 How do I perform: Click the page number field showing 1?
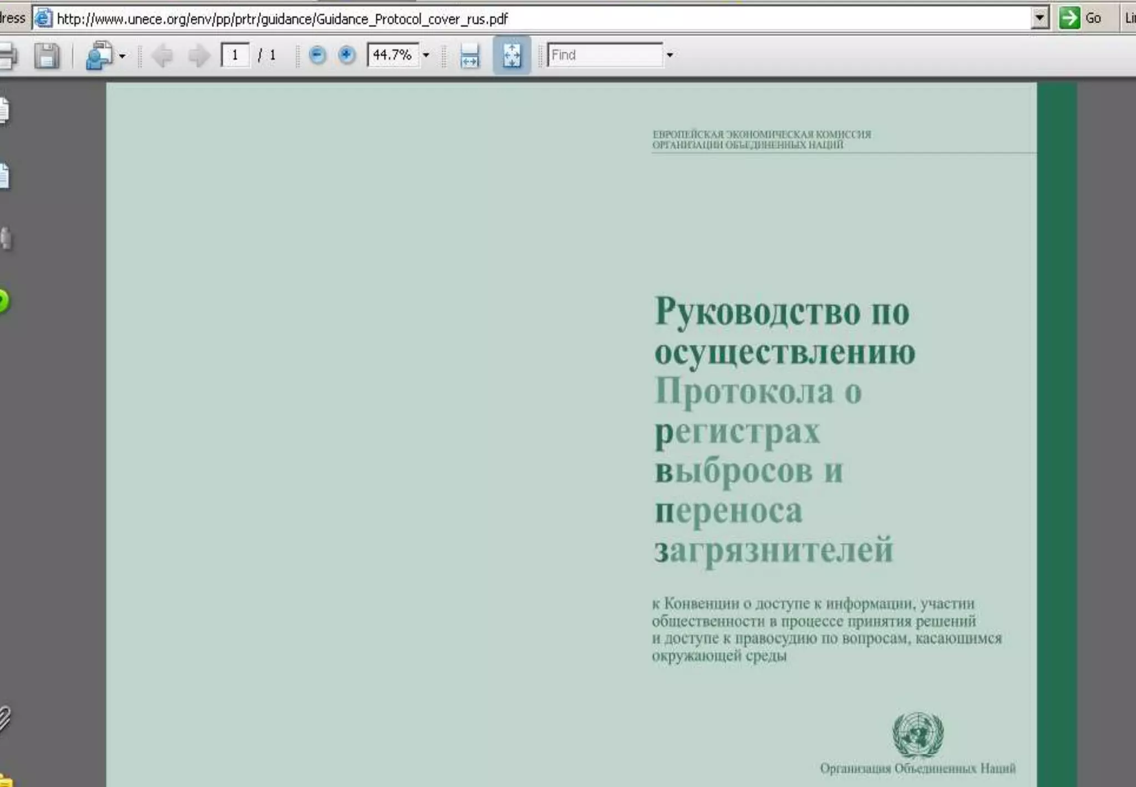[235, 55]
